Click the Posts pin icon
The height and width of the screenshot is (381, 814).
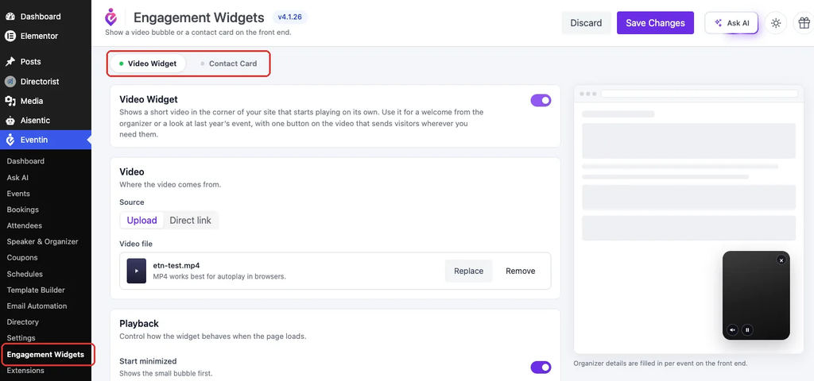(x=10, y=62)
